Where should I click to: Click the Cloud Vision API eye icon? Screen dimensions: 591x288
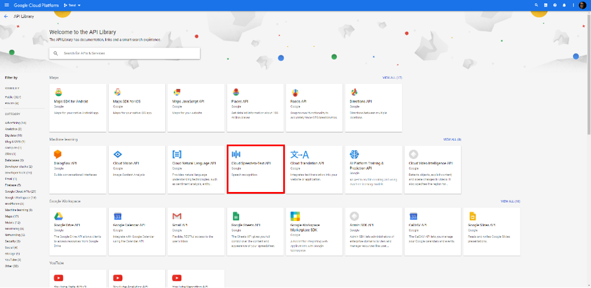click(118, 154)
